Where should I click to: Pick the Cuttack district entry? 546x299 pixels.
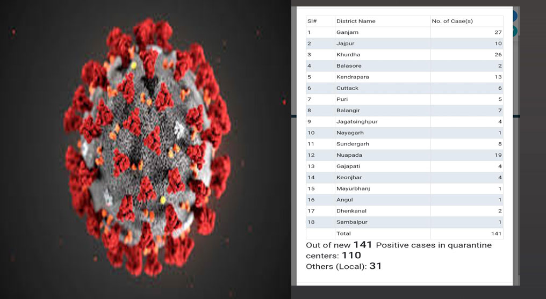click(347, 88)
